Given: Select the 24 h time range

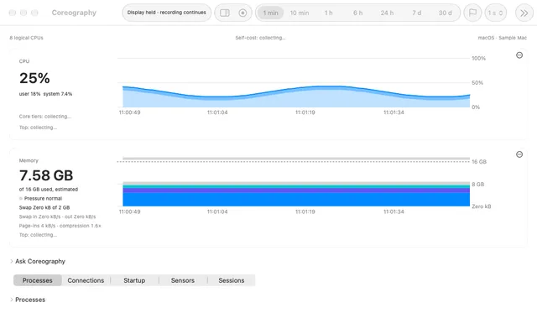Looking at the screenshot, I should coord(387,13).
